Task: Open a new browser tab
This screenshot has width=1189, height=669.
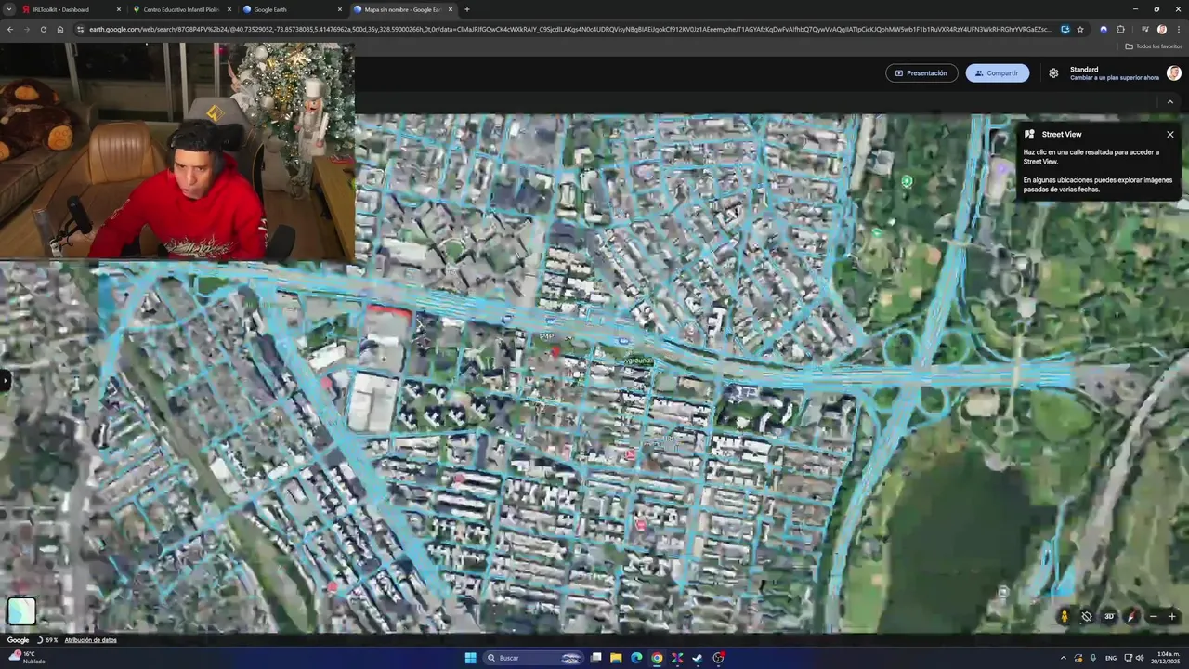Action: tap(467, 9)
